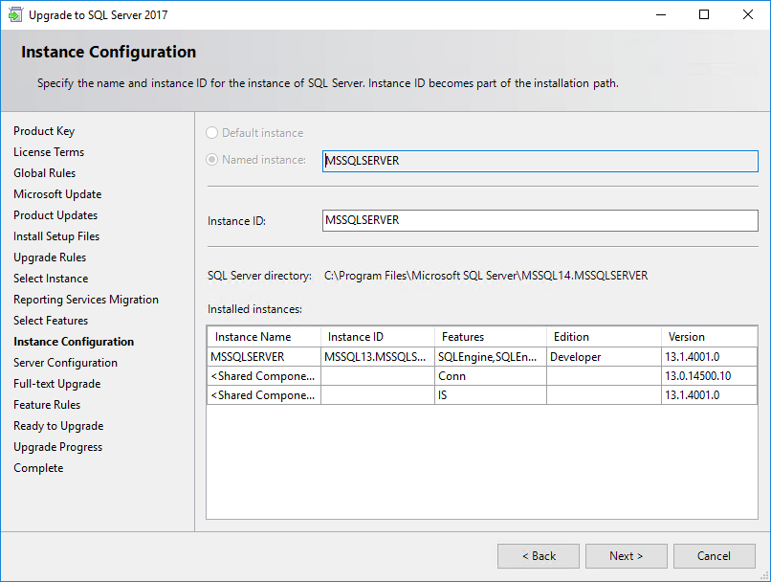Click the MSSQL13.MSSQLS... instance ID cell
This screenshot has height=582, width=771.
(x=378, y=357)
